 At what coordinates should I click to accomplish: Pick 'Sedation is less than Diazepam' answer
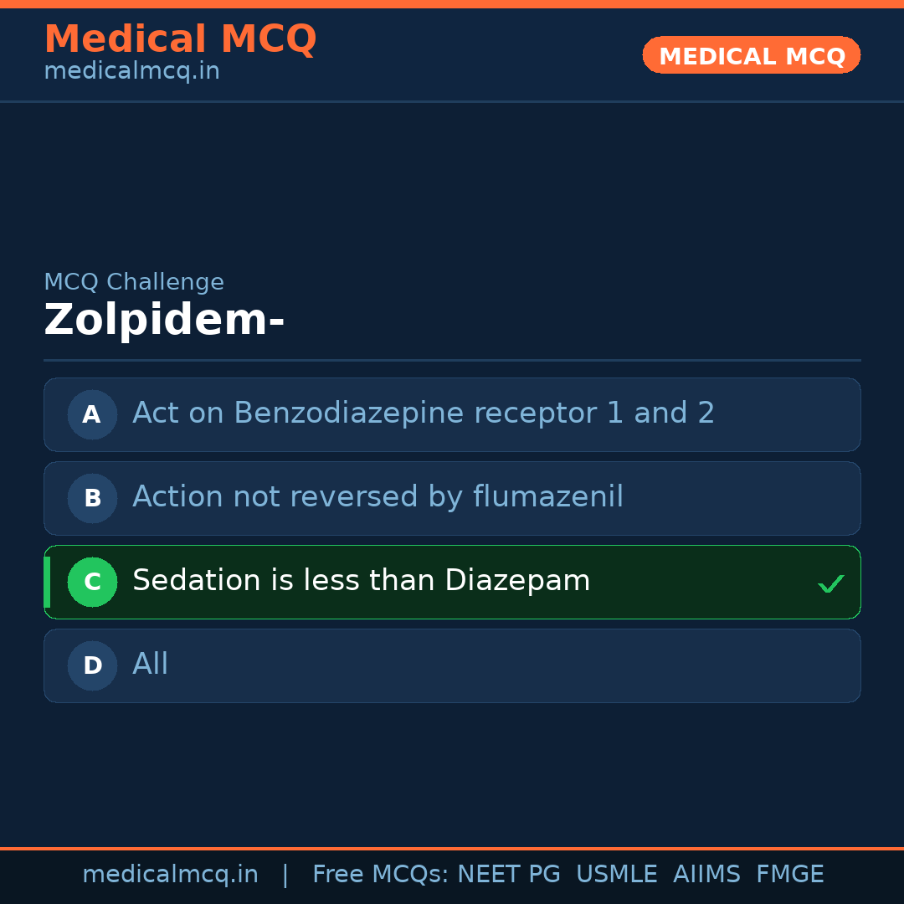pyautogui.click(x=361, y=581)
